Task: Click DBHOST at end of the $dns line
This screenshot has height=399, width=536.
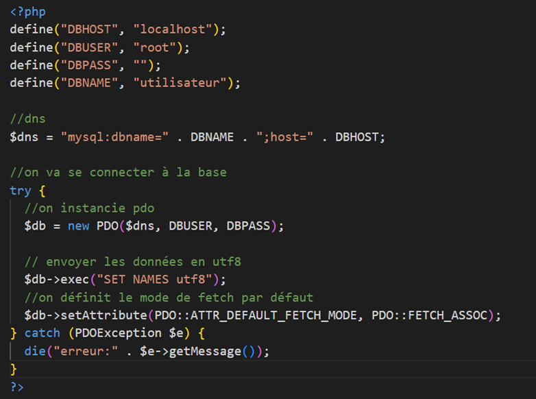Action: pyautogui.click(x=357, y=137)
